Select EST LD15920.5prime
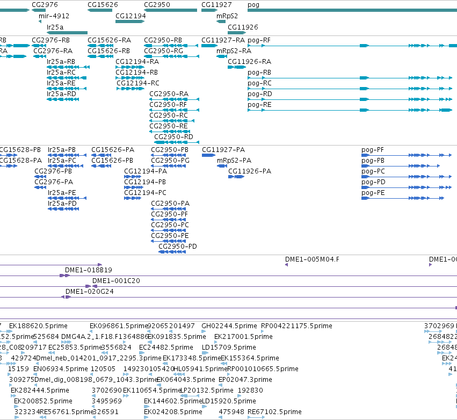This screenshot has width=457, height=420. click(x=204, y=407)
